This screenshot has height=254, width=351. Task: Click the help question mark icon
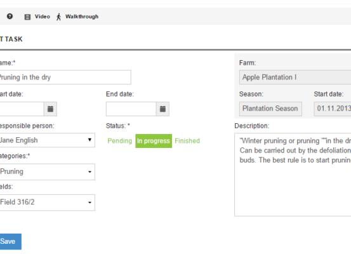[x=10, y=17]
